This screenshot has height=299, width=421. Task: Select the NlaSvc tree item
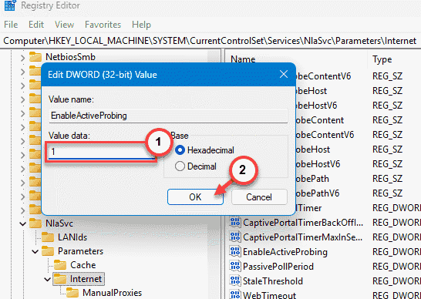pos(59,223)
